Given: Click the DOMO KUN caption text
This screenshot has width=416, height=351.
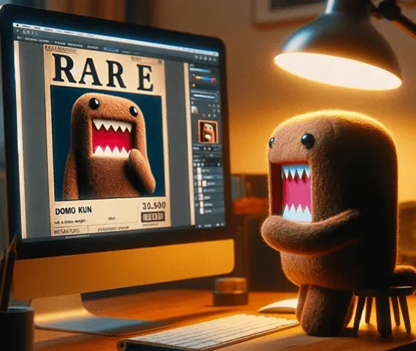Looking at the screenshot, I should (x=73, y=210).
